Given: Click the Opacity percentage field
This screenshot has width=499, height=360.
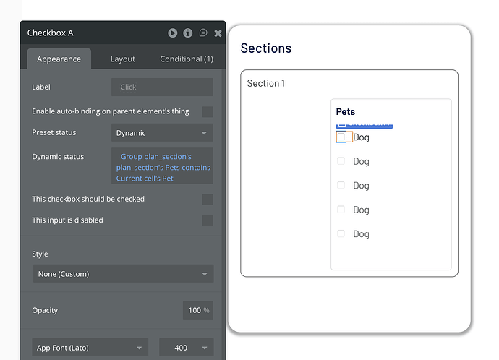Looking at the screenshot, I should point(197,310).
